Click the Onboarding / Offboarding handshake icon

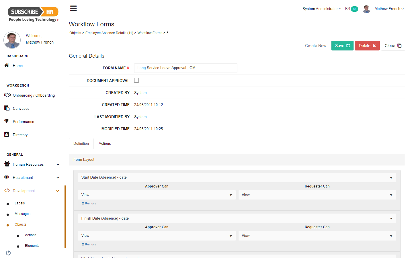click(7, 95)
